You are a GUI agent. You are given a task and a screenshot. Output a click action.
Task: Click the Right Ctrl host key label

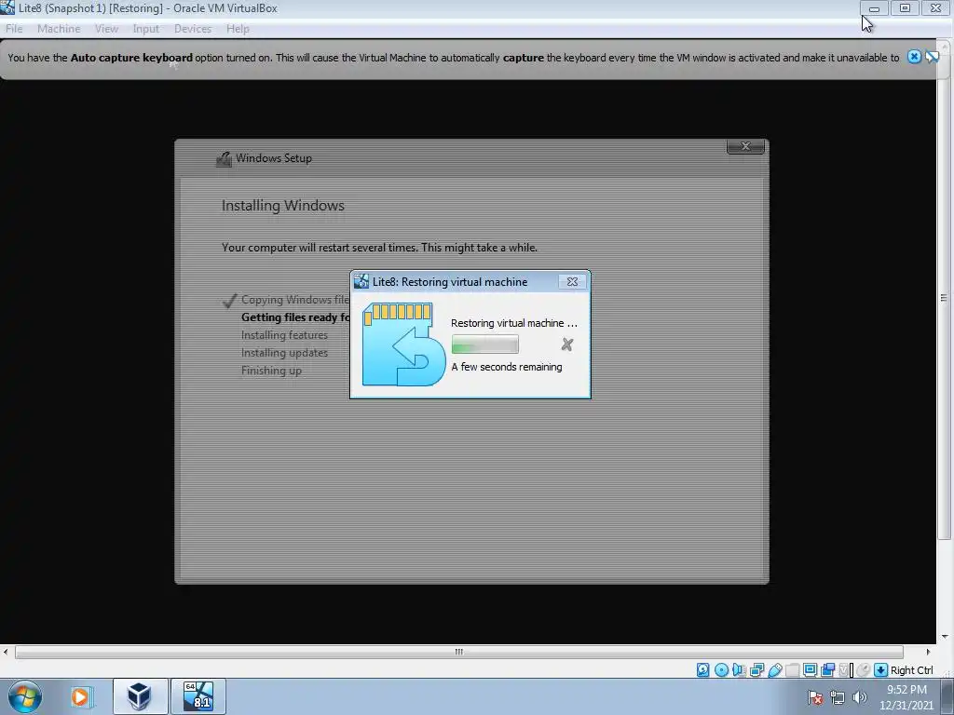[x=911, y=670]
